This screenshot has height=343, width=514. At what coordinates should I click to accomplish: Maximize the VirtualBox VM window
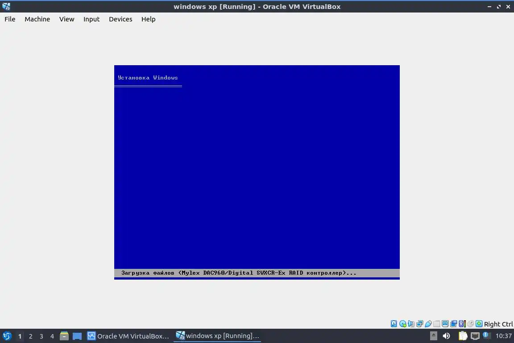coord(498,7)
